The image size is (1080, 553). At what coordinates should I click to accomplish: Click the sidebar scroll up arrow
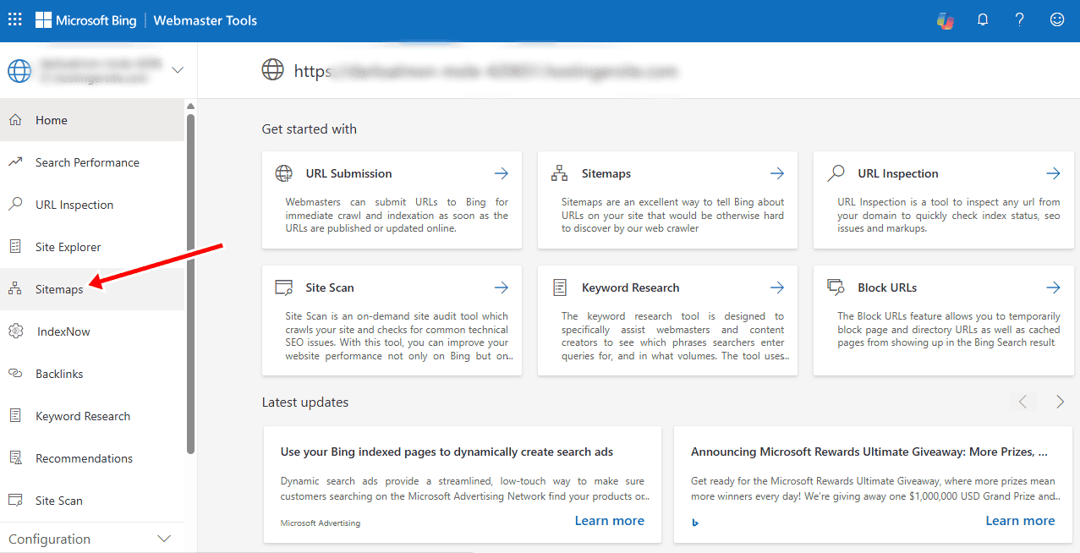click(x=191, y=106)
